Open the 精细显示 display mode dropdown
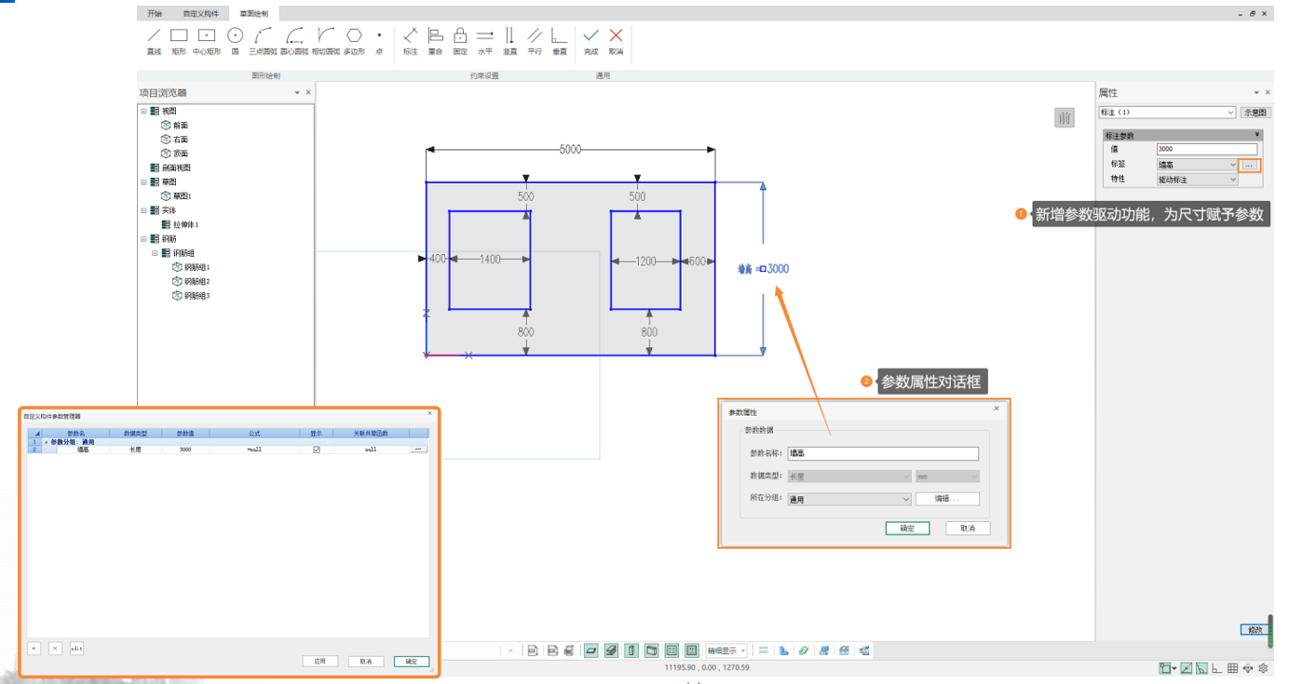 [x=726, y=650]
